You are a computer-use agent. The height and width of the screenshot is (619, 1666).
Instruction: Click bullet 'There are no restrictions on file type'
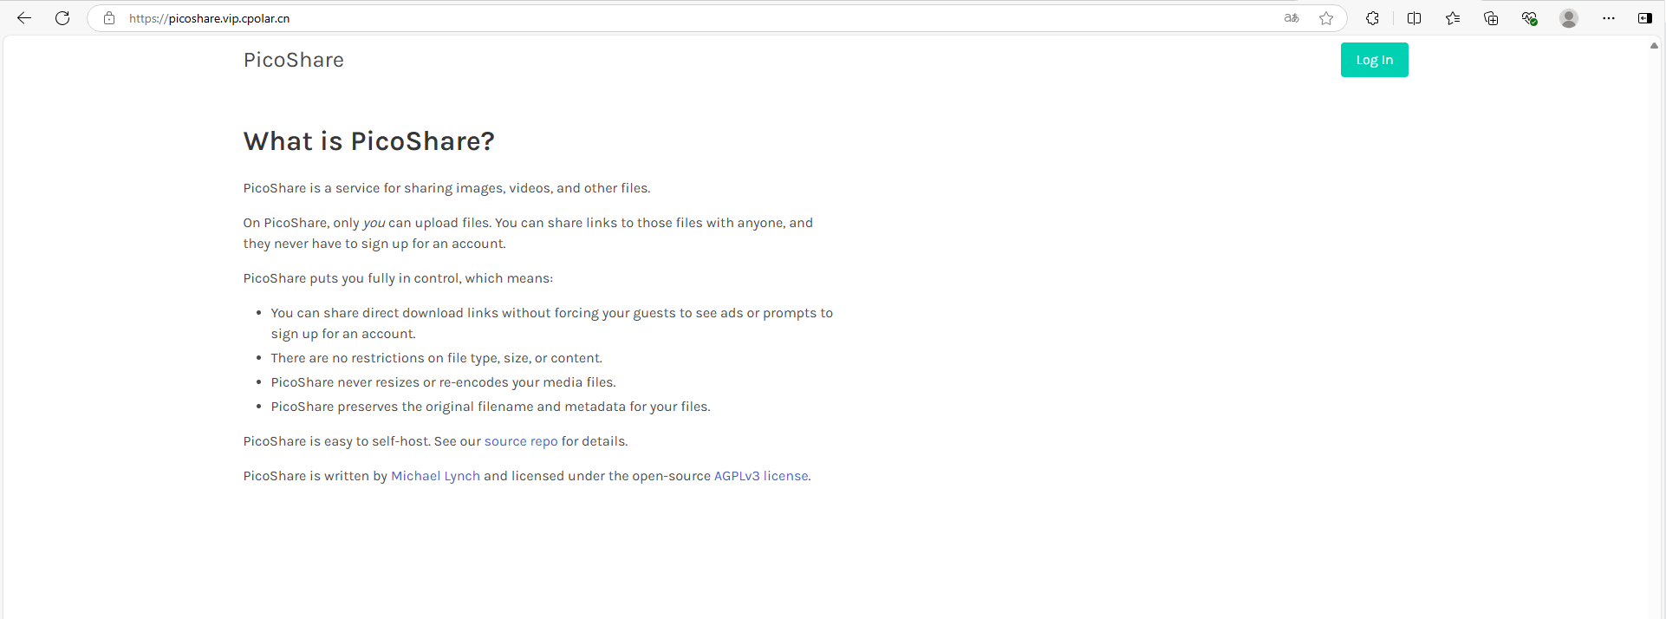(436, 358)
